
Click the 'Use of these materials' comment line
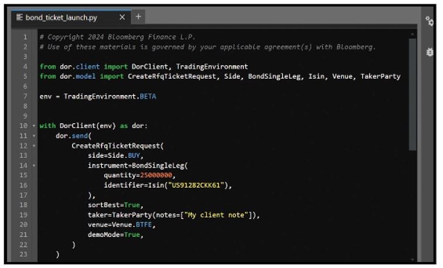207,47
